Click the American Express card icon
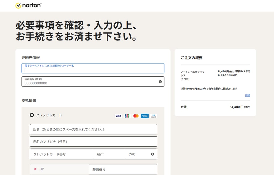 (145, 116)
